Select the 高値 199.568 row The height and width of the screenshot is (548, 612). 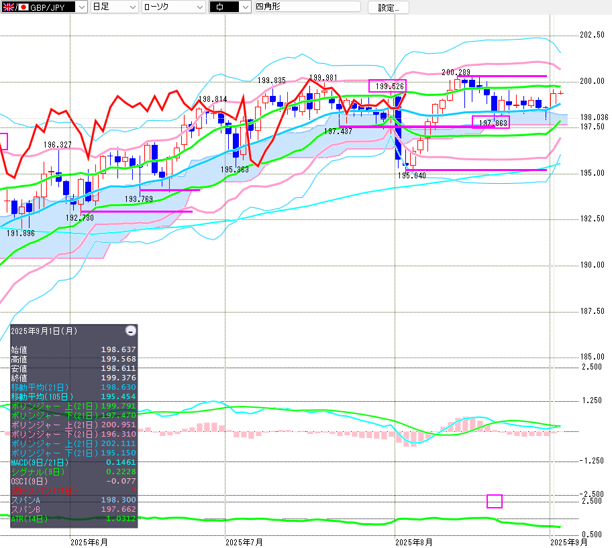tap(73, 359)
